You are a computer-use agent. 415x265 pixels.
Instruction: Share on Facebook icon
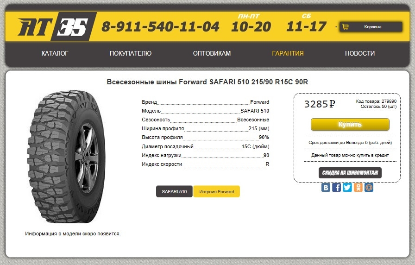337,188
